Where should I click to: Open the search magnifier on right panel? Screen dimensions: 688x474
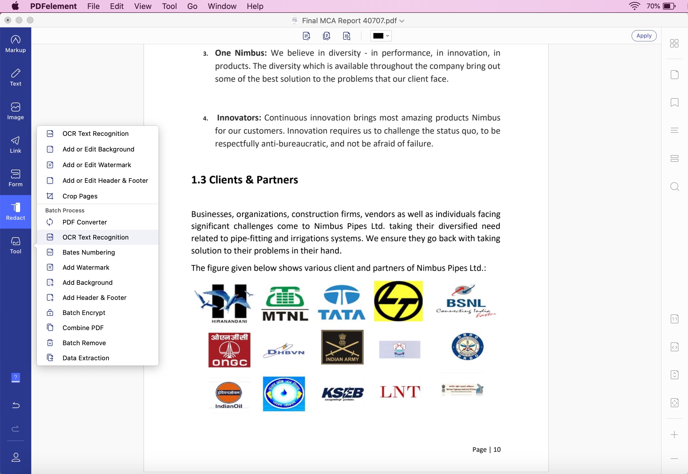(x=675, y=186)
